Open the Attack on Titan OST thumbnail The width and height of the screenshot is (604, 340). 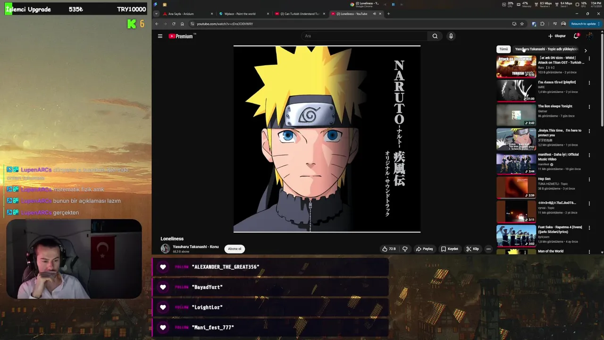tap(516, 67)
